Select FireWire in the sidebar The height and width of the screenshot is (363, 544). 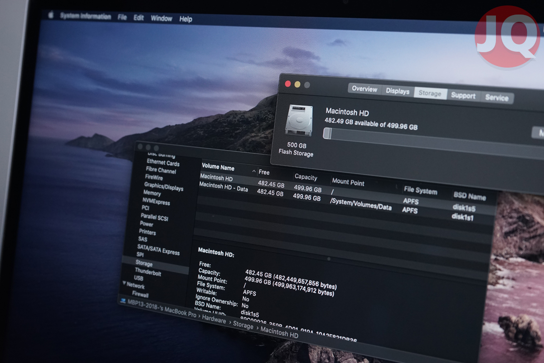click(x=154, y=177)
